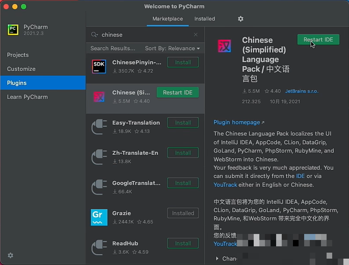
Task: Install the ReadHub plugin
Action: 183,243
